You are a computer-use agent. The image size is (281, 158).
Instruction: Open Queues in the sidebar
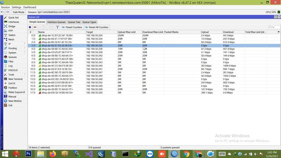click(x=13, y=57)
